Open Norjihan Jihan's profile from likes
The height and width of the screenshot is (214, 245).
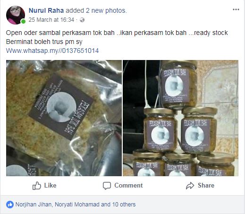click(34, 205)
